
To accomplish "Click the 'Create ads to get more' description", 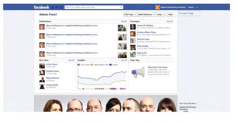I will click(x=159, y=72).
